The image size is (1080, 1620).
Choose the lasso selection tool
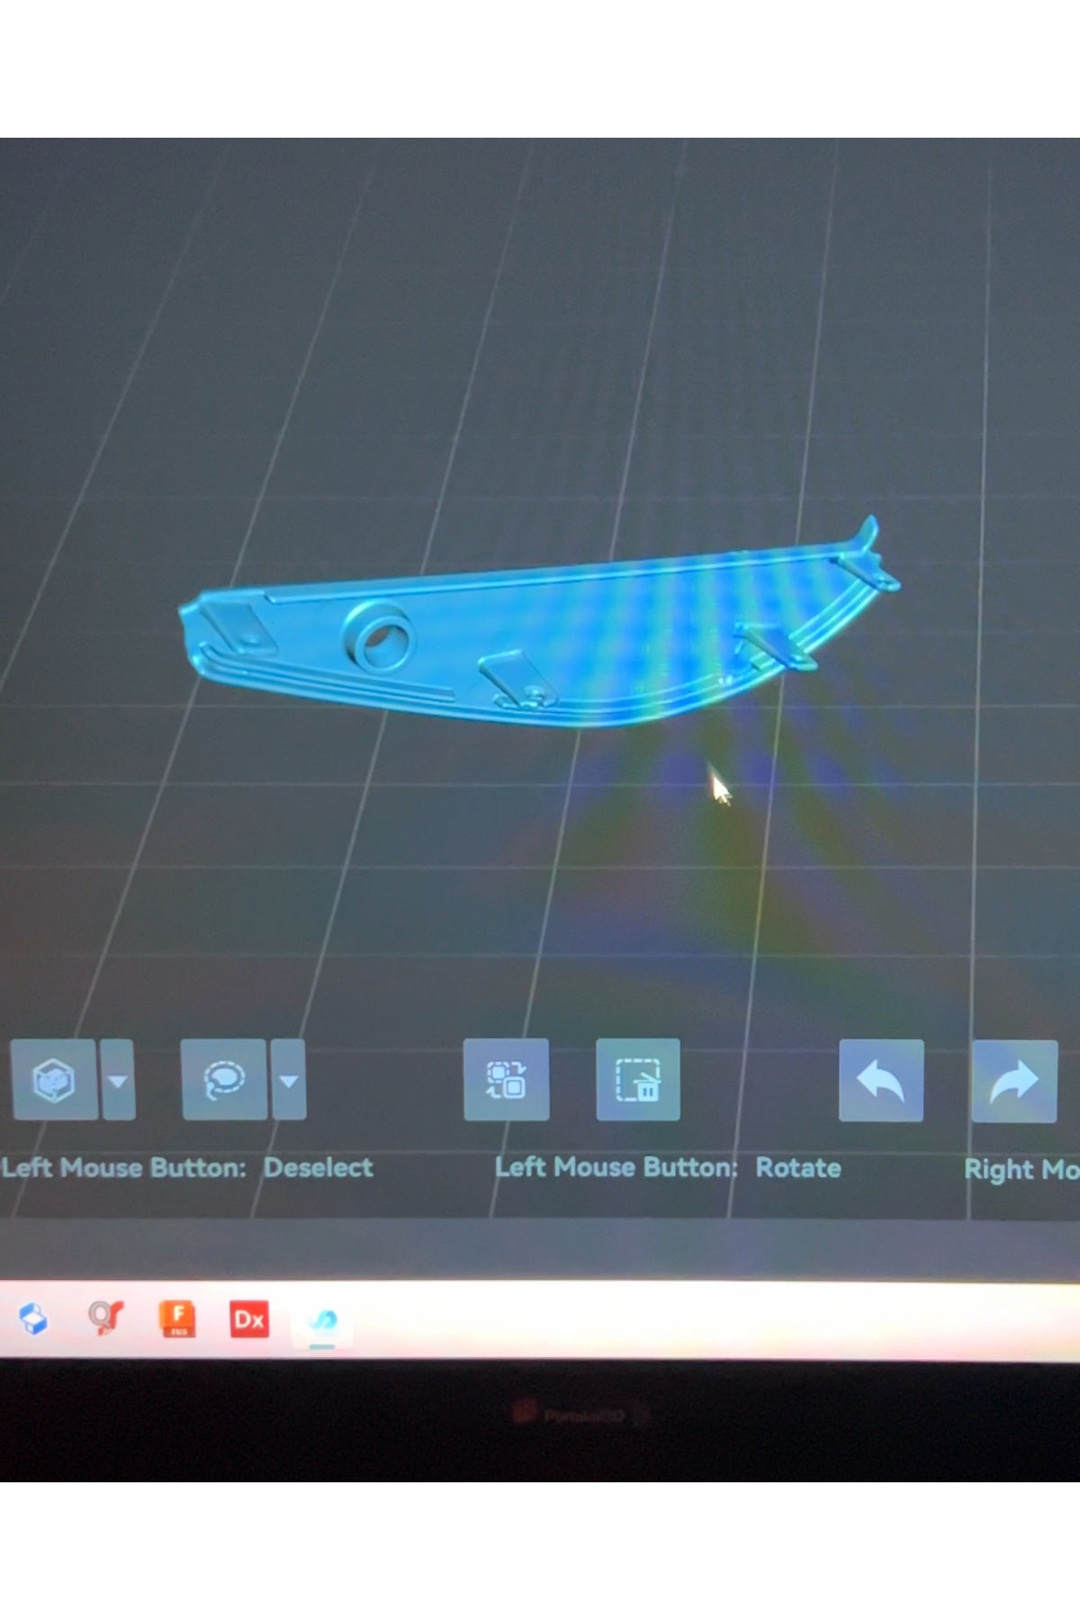(x=224, y=1079)
